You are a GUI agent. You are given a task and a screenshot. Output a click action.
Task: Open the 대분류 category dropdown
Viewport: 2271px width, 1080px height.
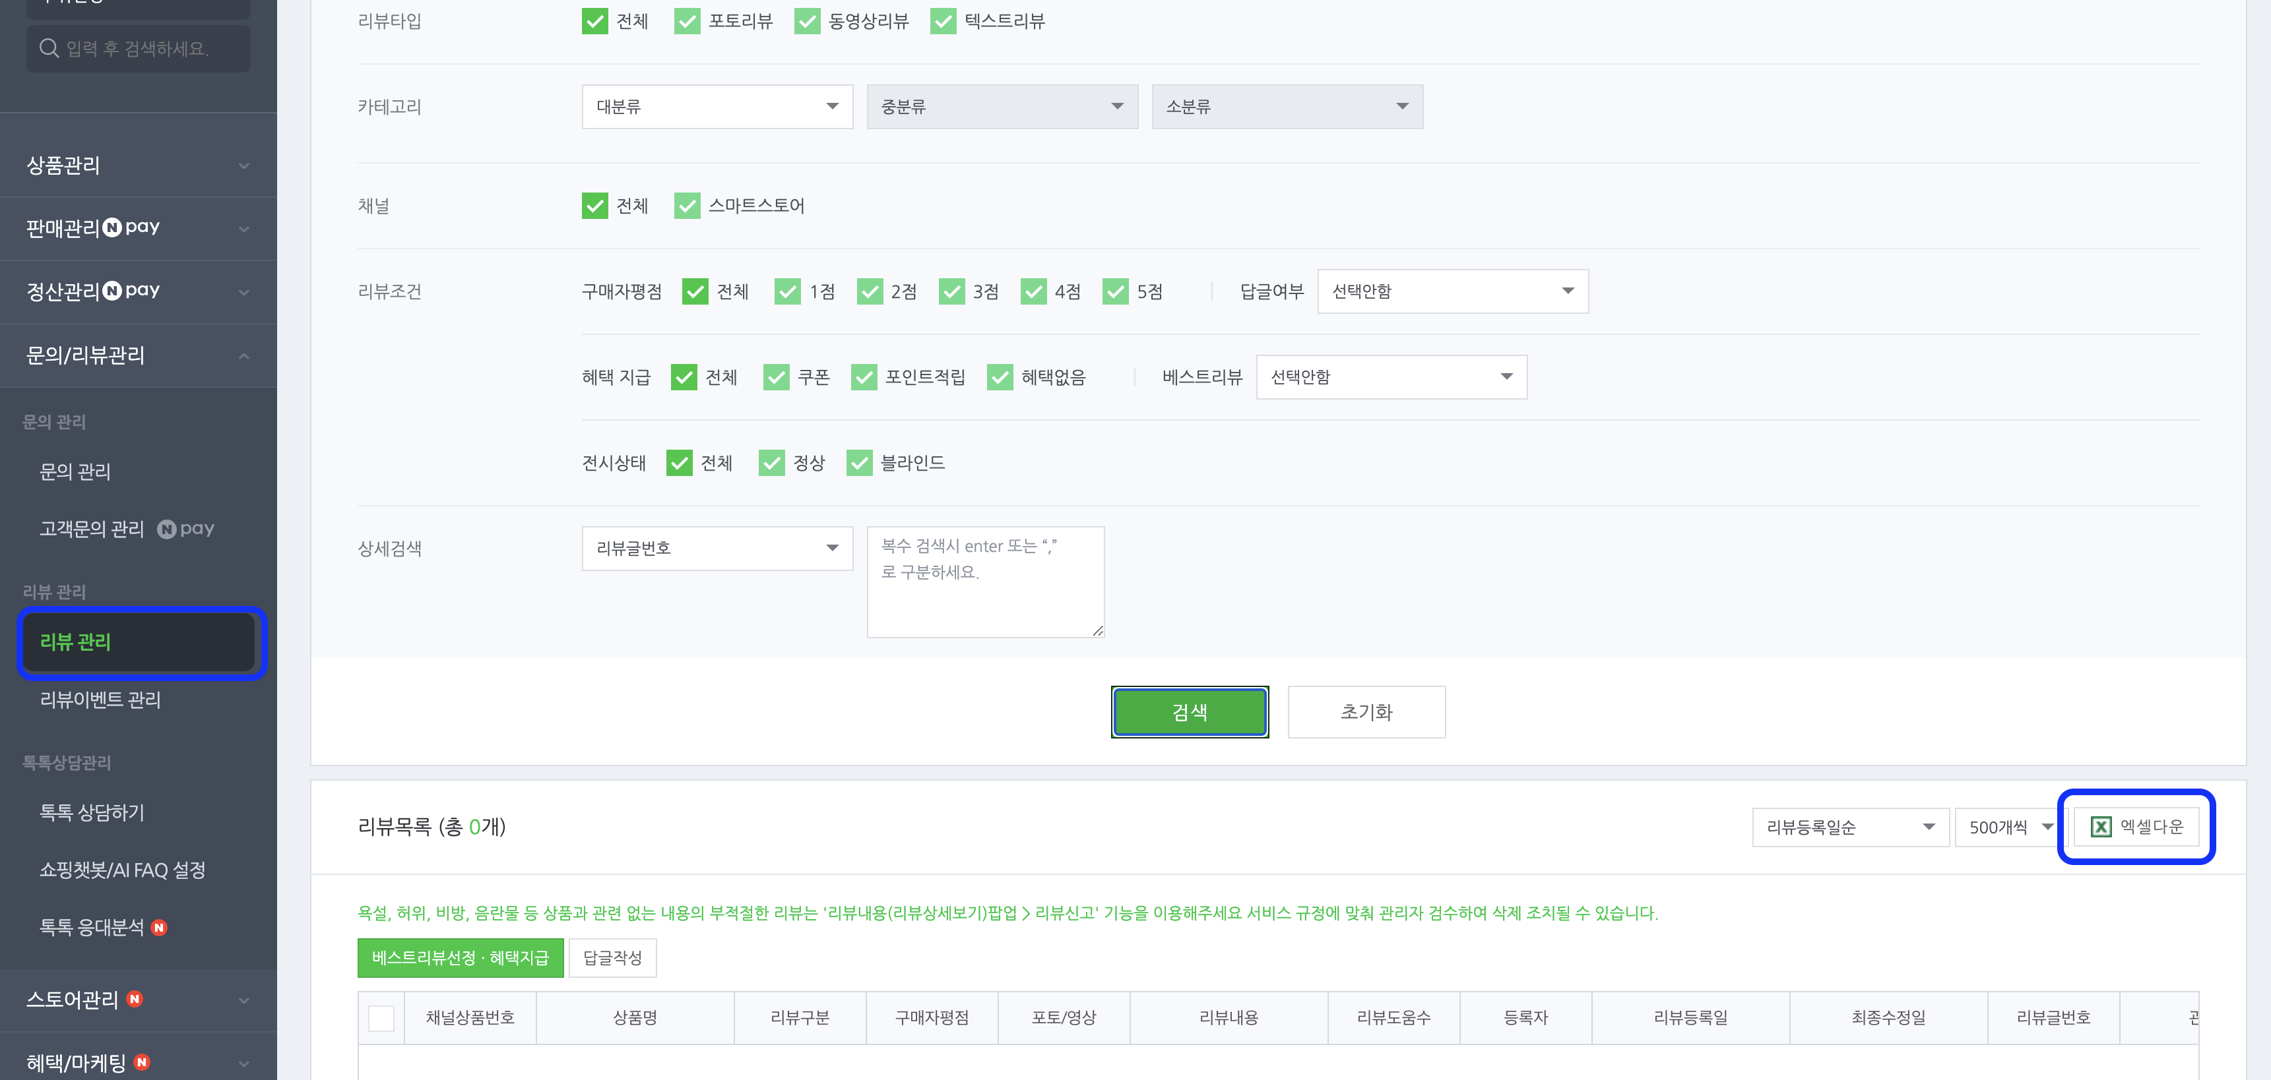coord(717,107)
